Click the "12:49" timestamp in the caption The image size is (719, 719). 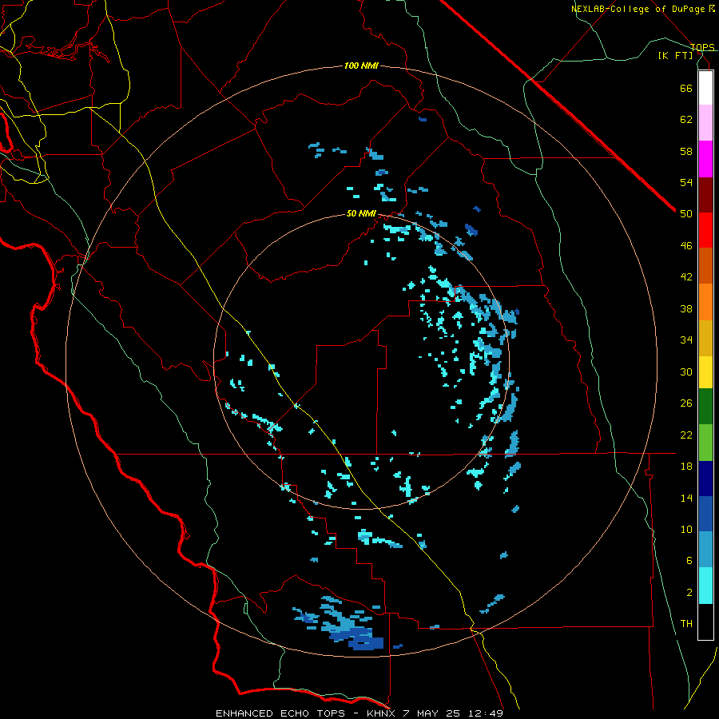[486, 713]
